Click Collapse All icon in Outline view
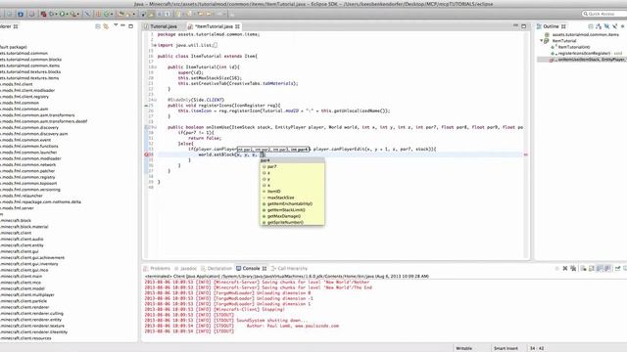 [590, 26]
